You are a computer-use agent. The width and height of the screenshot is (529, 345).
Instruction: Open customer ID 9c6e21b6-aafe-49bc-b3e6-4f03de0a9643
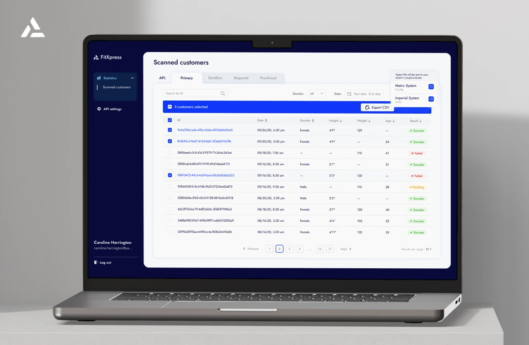click(205, 130)
